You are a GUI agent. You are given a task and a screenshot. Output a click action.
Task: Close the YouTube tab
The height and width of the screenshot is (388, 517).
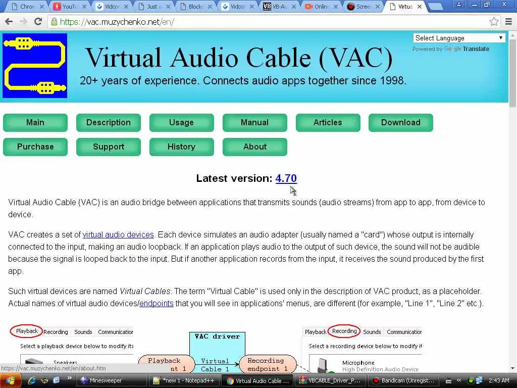[84, 7]
